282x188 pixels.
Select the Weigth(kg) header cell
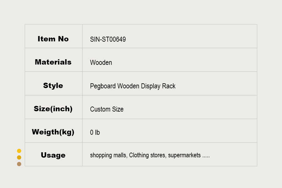[54, 131]
